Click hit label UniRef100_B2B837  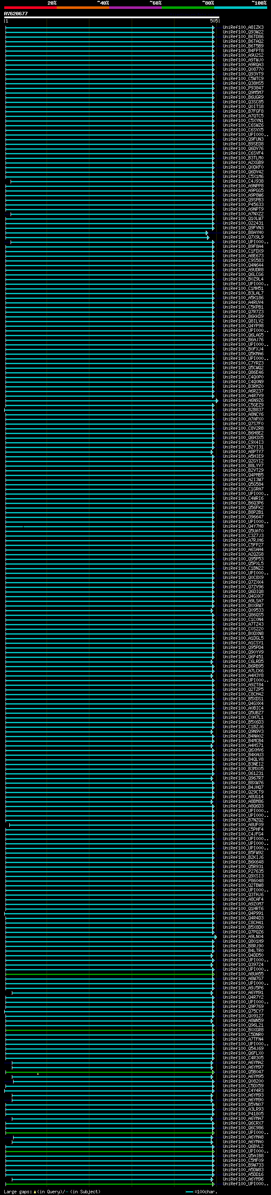click(243, 409)
